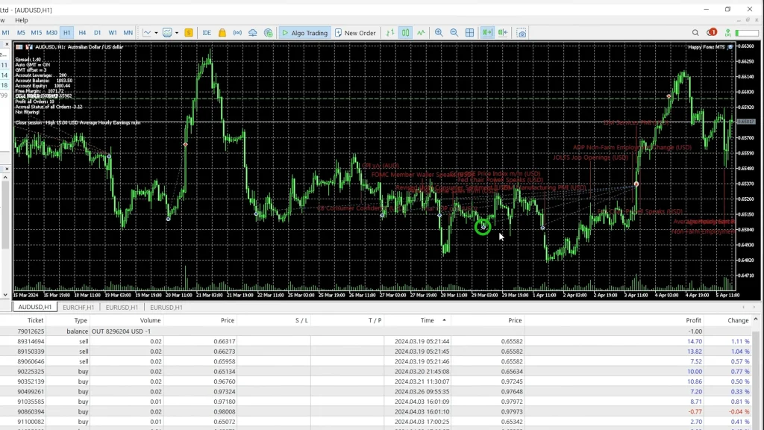Image resolution: width=764 pixels, height=430 pixels.
Task: Sort history by the Time column header
Action: click(427, 320)
